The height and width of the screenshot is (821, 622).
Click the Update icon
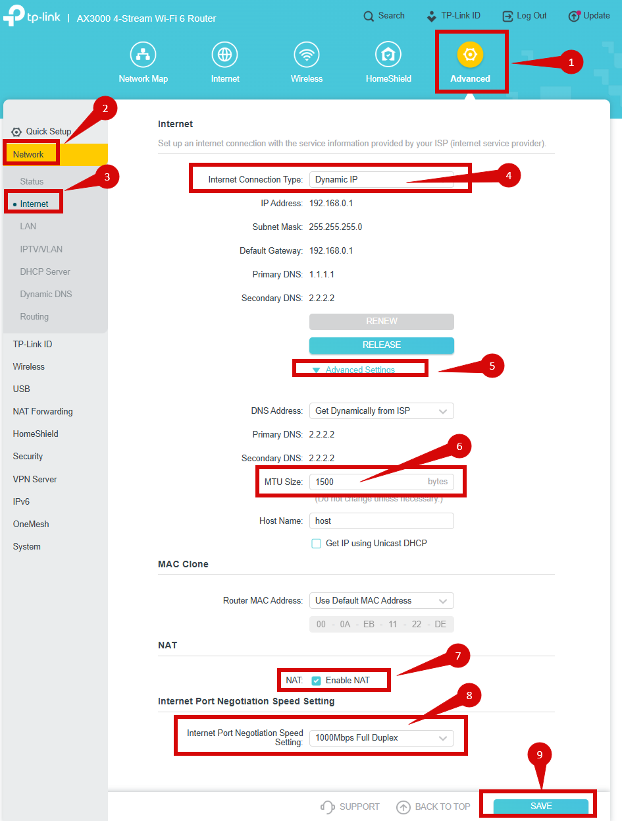click(x=574, y=16)
